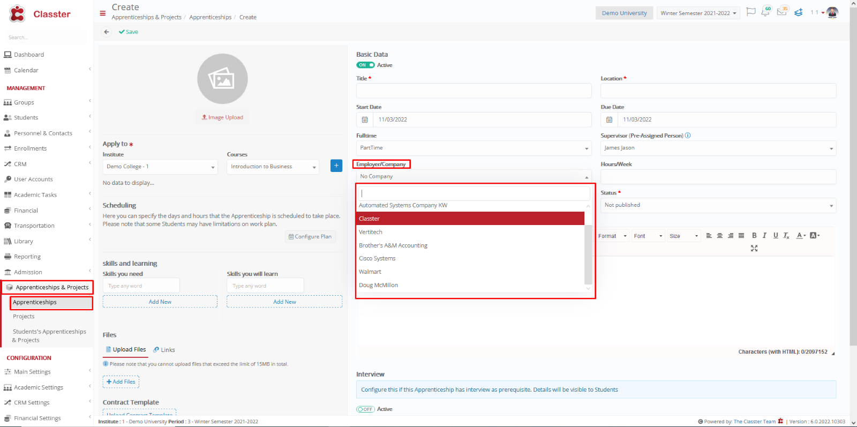857x427 pixels.
Task: Select Classter company option
Action: point(470,219)
